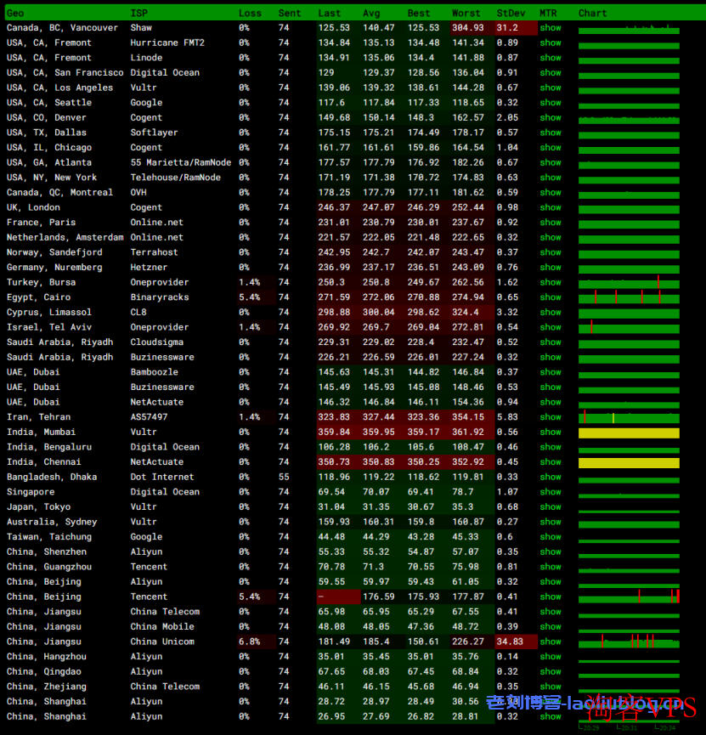Image resolution: width=706 pixels, height=735 pixels.
Task: Click the Loss column header
Action: (x=250, y=13)
